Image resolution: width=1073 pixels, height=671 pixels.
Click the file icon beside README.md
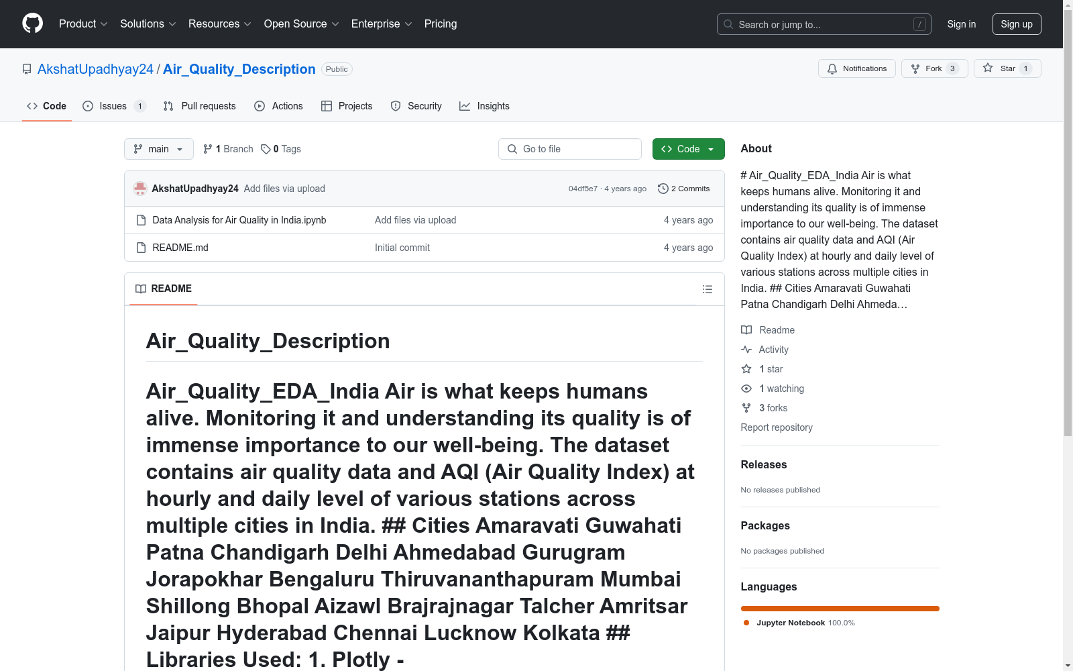click(141, 248)
